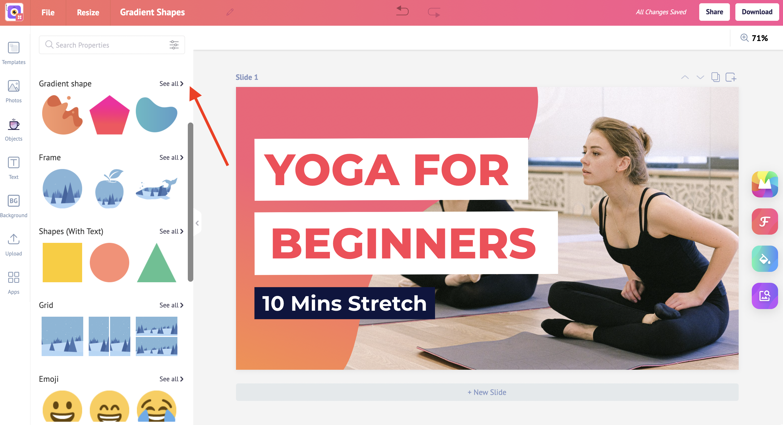783x425 pixels.
Task: Click the redo arrow icon
Action: (434, 11)
